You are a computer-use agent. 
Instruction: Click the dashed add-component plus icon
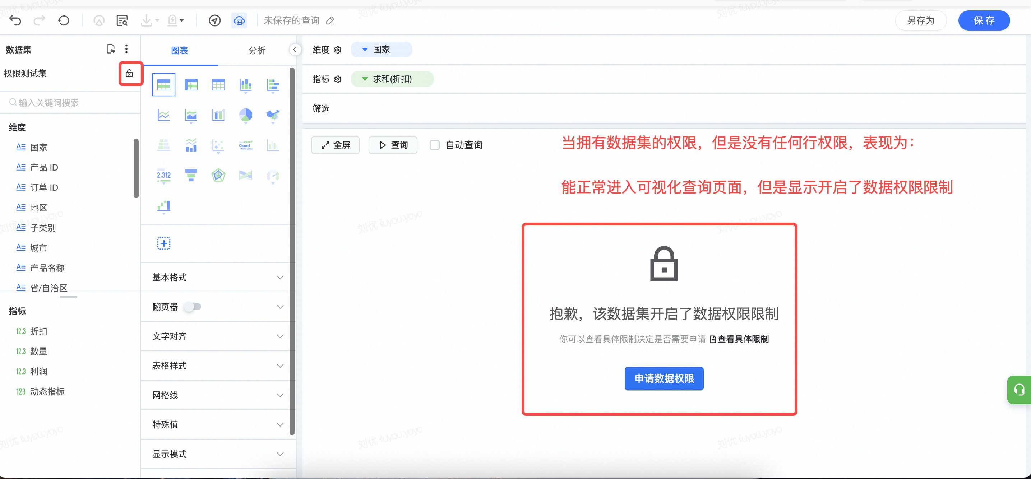click(x=164, y=243)
